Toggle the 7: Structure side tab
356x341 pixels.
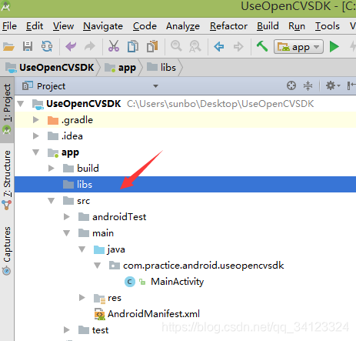(x=7, y=179)
